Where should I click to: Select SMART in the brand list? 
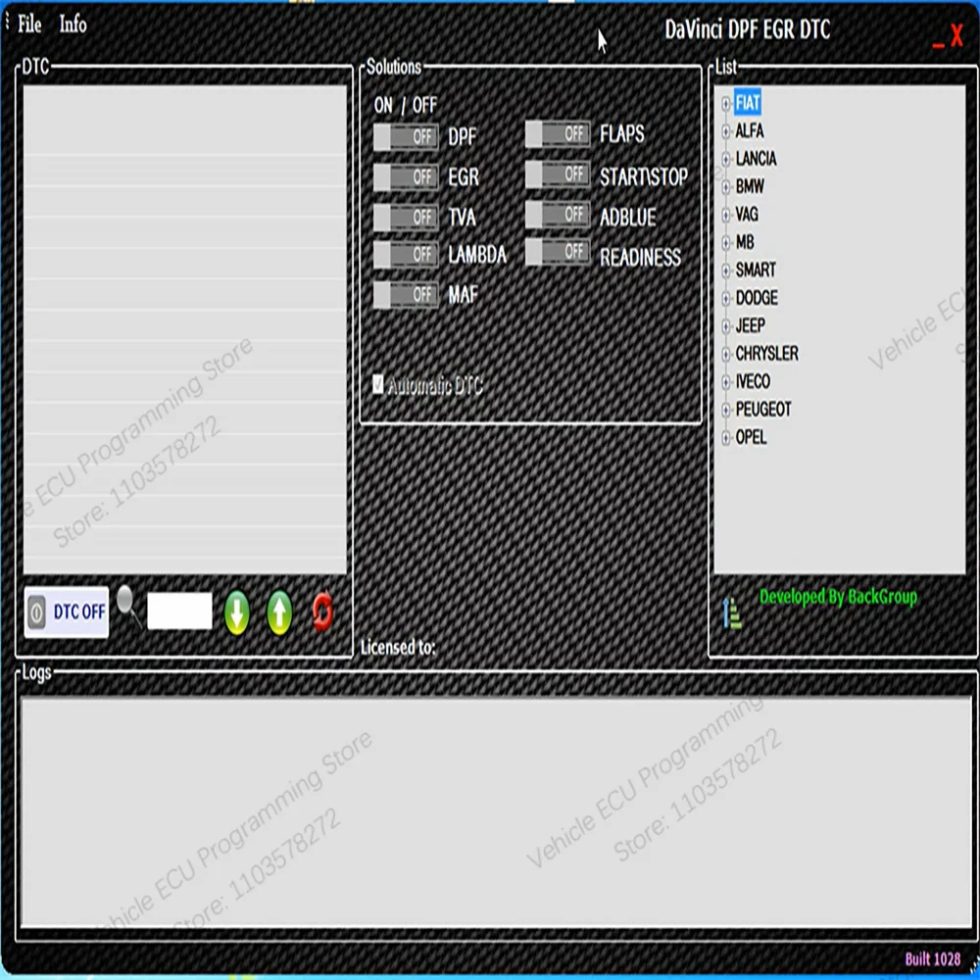coord(756,270)
